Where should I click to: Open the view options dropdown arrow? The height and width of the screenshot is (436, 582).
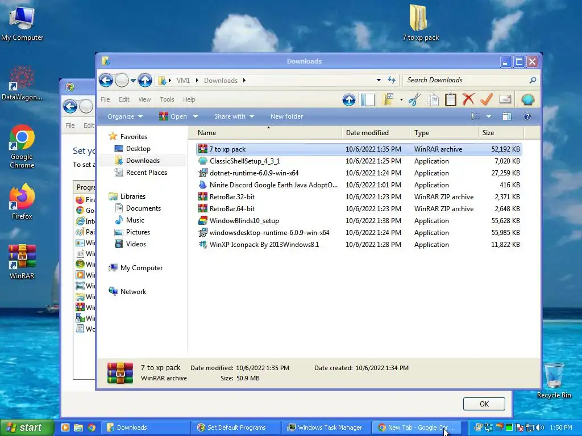(x=489, y=116)
